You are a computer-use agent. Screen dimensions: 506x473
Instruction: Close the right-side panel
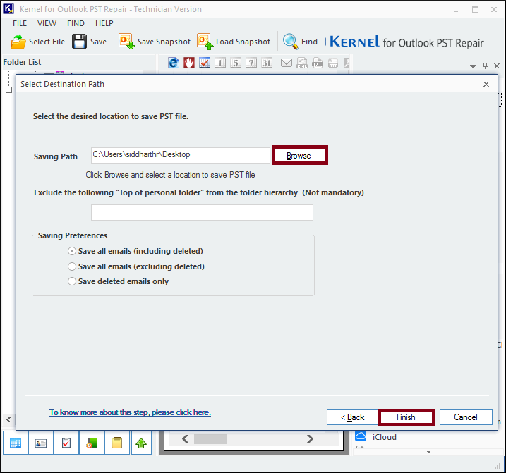[497, 66]
